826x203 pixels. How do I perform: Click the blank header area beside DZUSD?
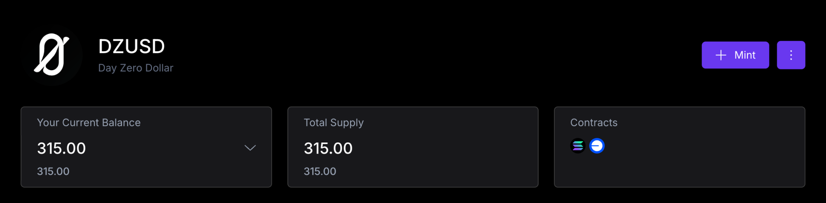tap(424, 55)
